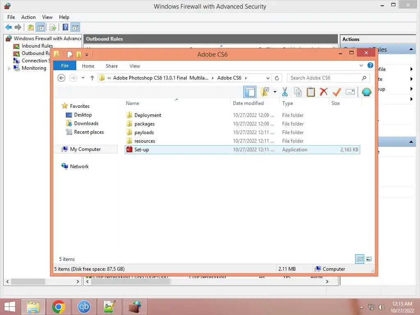Select the payloads folder
Screen dimensions: 420x315
pyautogui.click(x=242, y=132)
